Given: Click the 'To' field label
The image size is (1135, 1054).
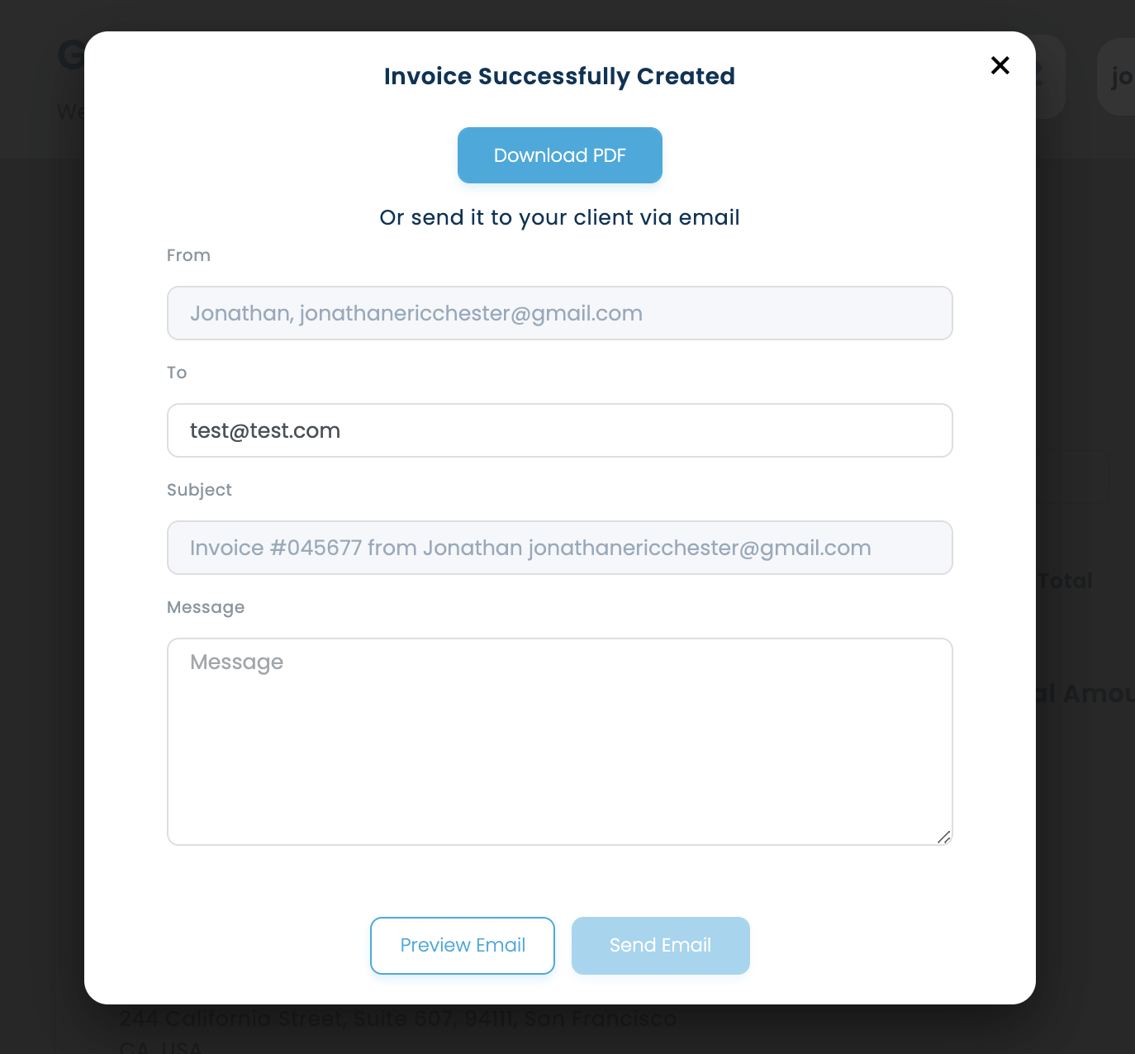Looking at the screenshot, I should pos(177,373).
